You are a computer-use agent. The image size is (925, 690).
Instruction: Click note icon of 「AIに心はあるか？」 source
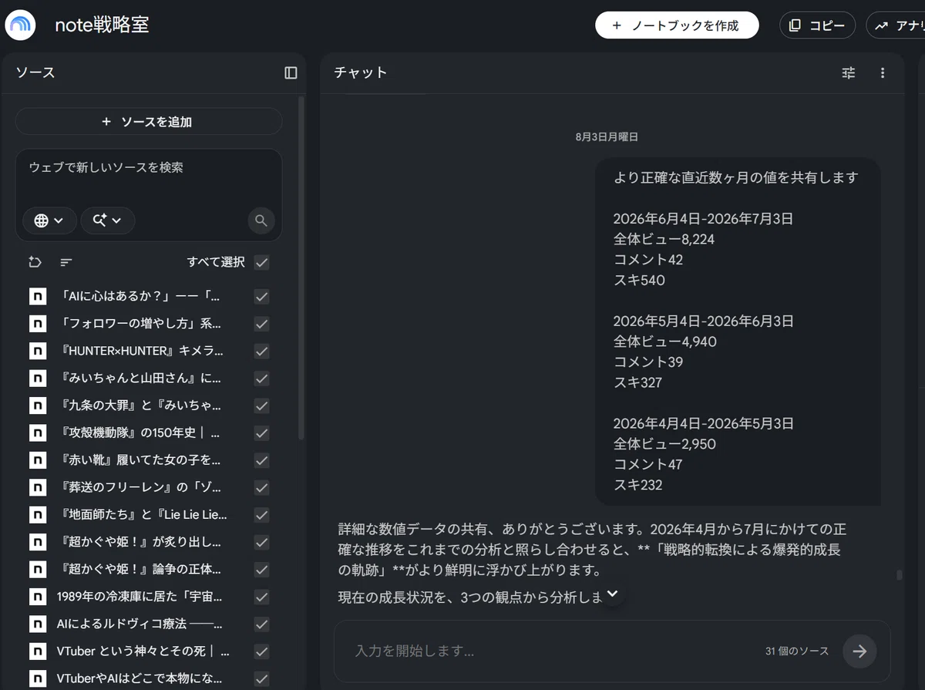tap(38, 296)
